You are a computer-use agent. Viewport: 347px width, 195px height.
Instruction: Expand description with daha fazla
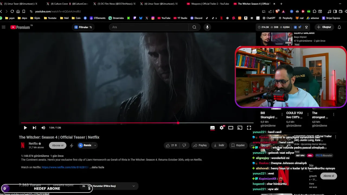[97, 167]
